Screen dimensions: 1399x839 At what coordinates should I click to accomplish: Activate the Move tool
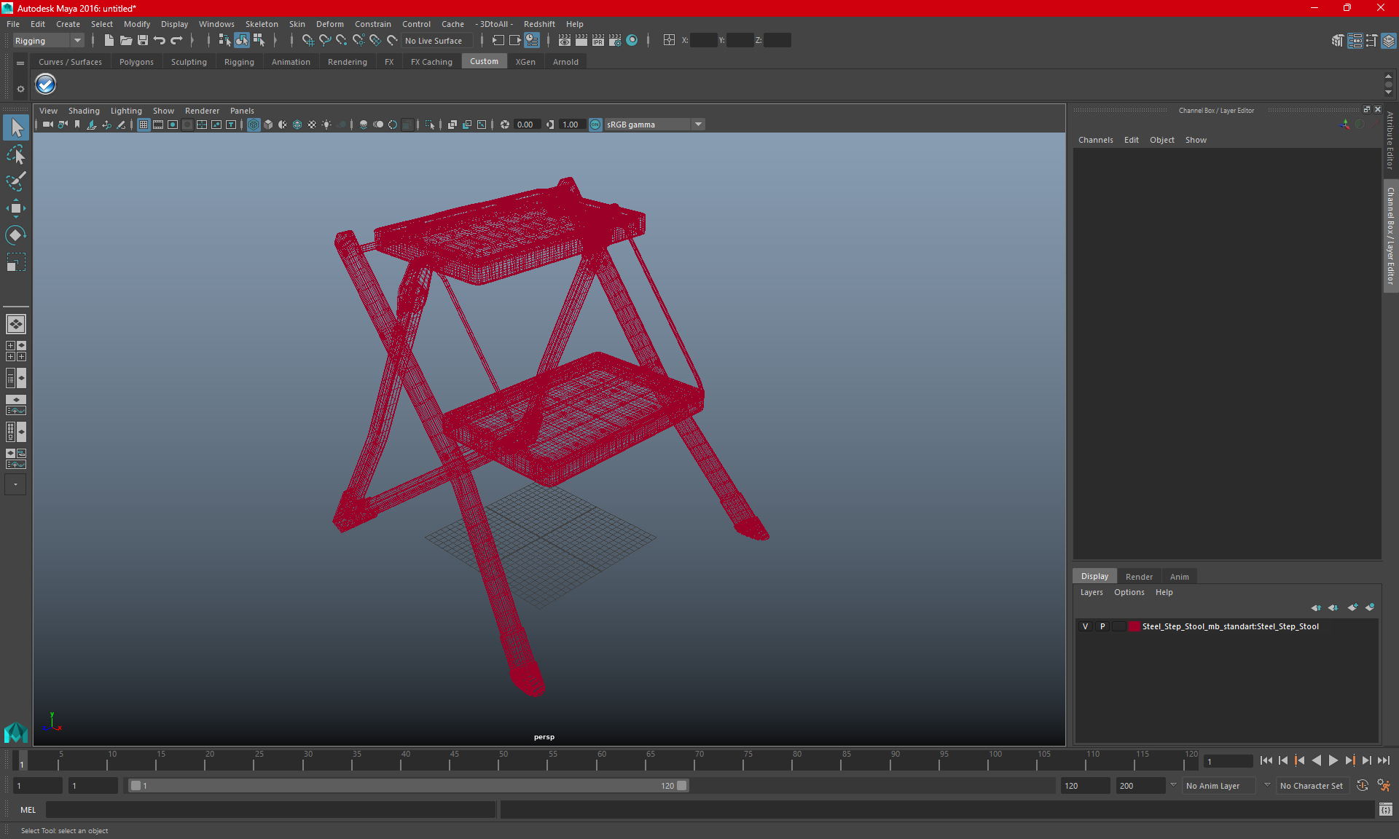[16, 208]
